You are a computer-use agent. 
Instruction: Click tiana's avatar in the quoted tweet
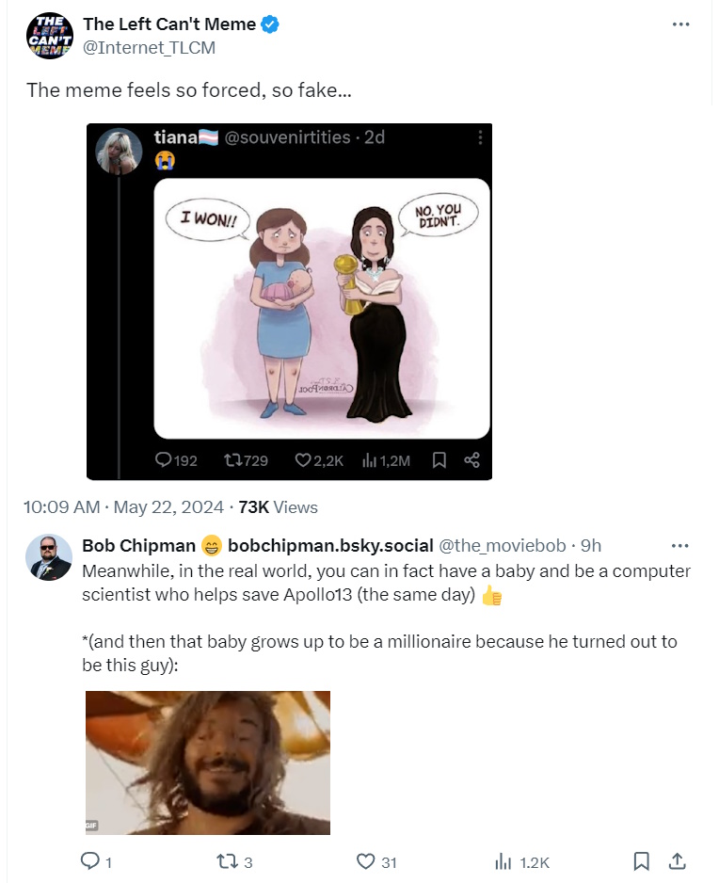pos(120,151)
